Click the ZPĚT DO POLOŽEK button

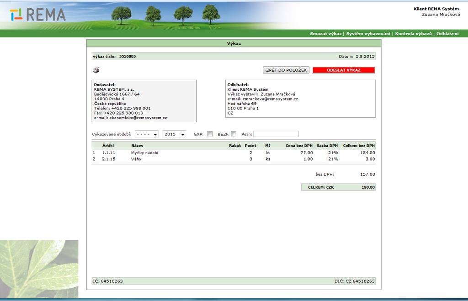286,70
